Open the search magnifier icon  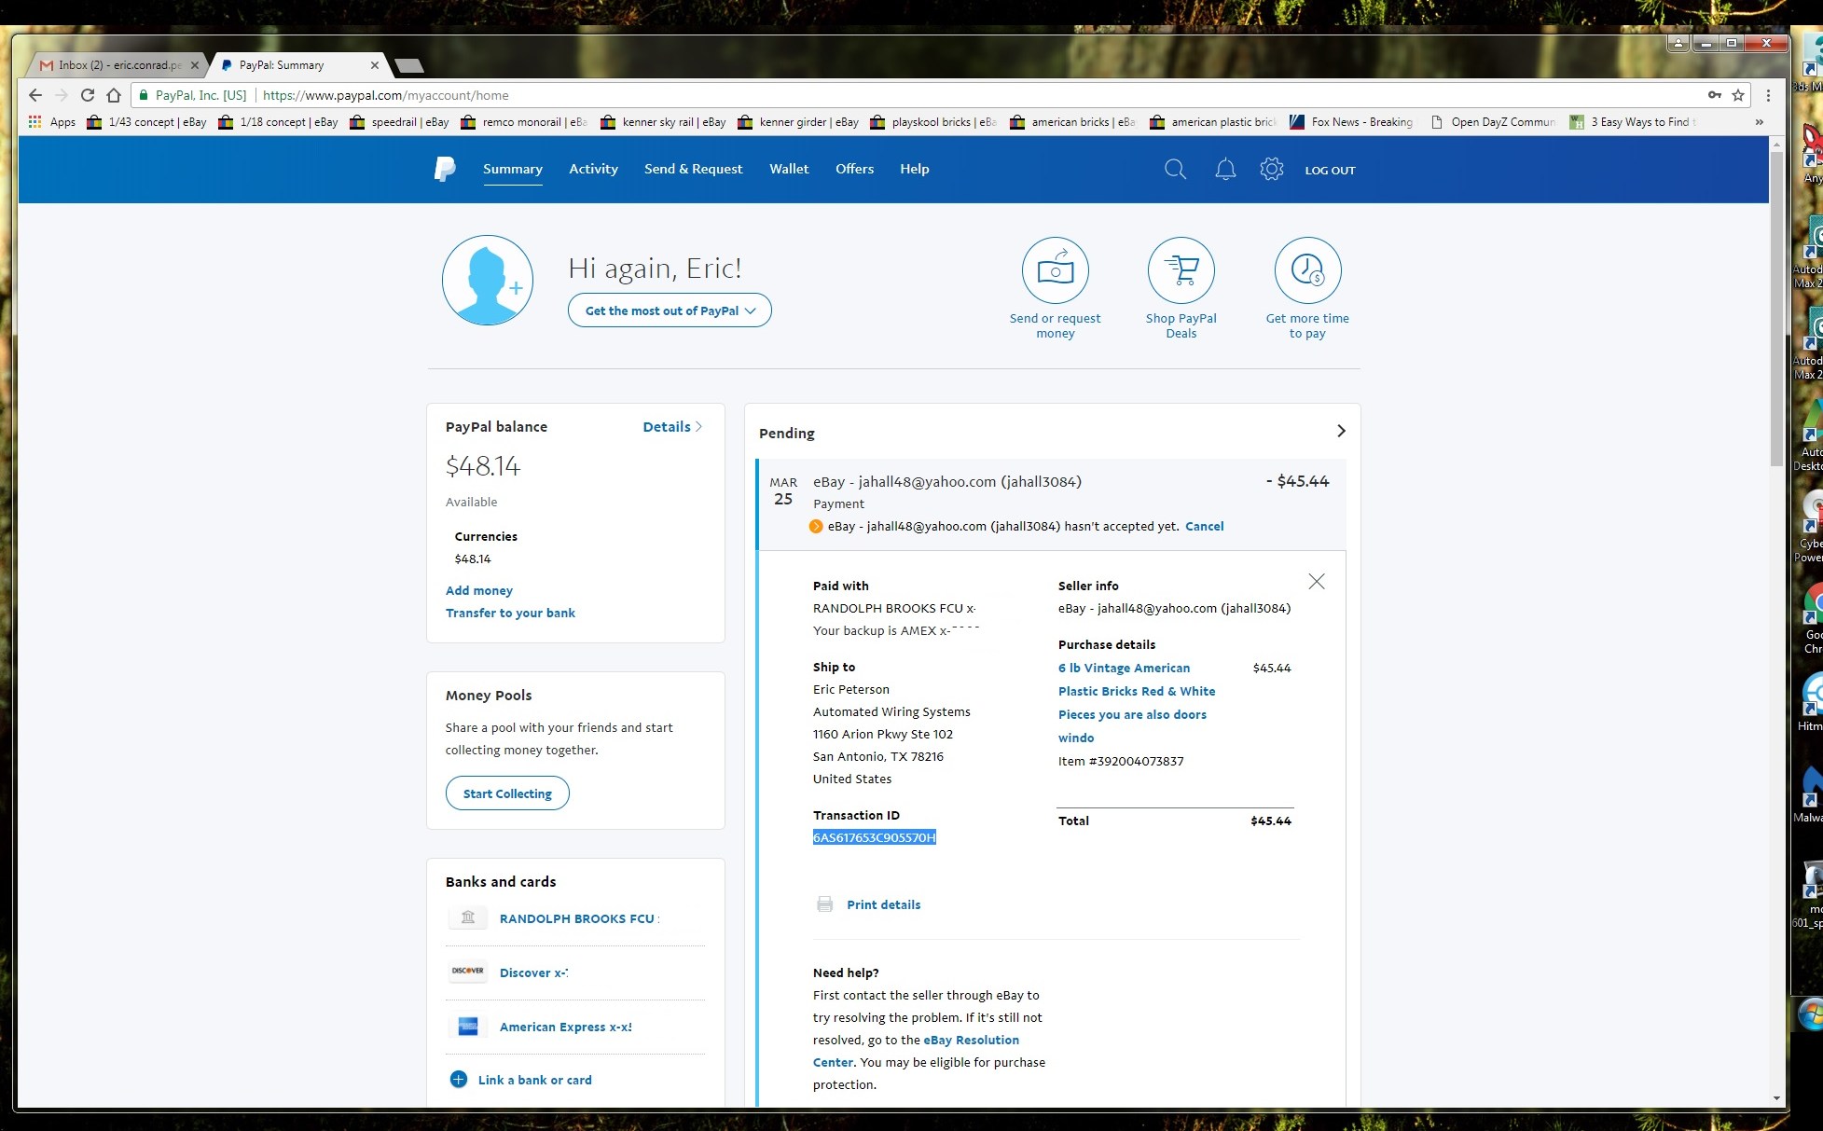[1175, 169]
